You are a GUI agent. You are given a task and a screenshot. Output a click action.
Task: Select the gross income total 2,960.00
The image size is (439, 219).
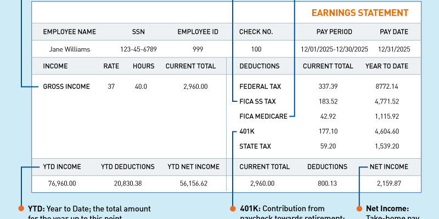click(196, 87)
